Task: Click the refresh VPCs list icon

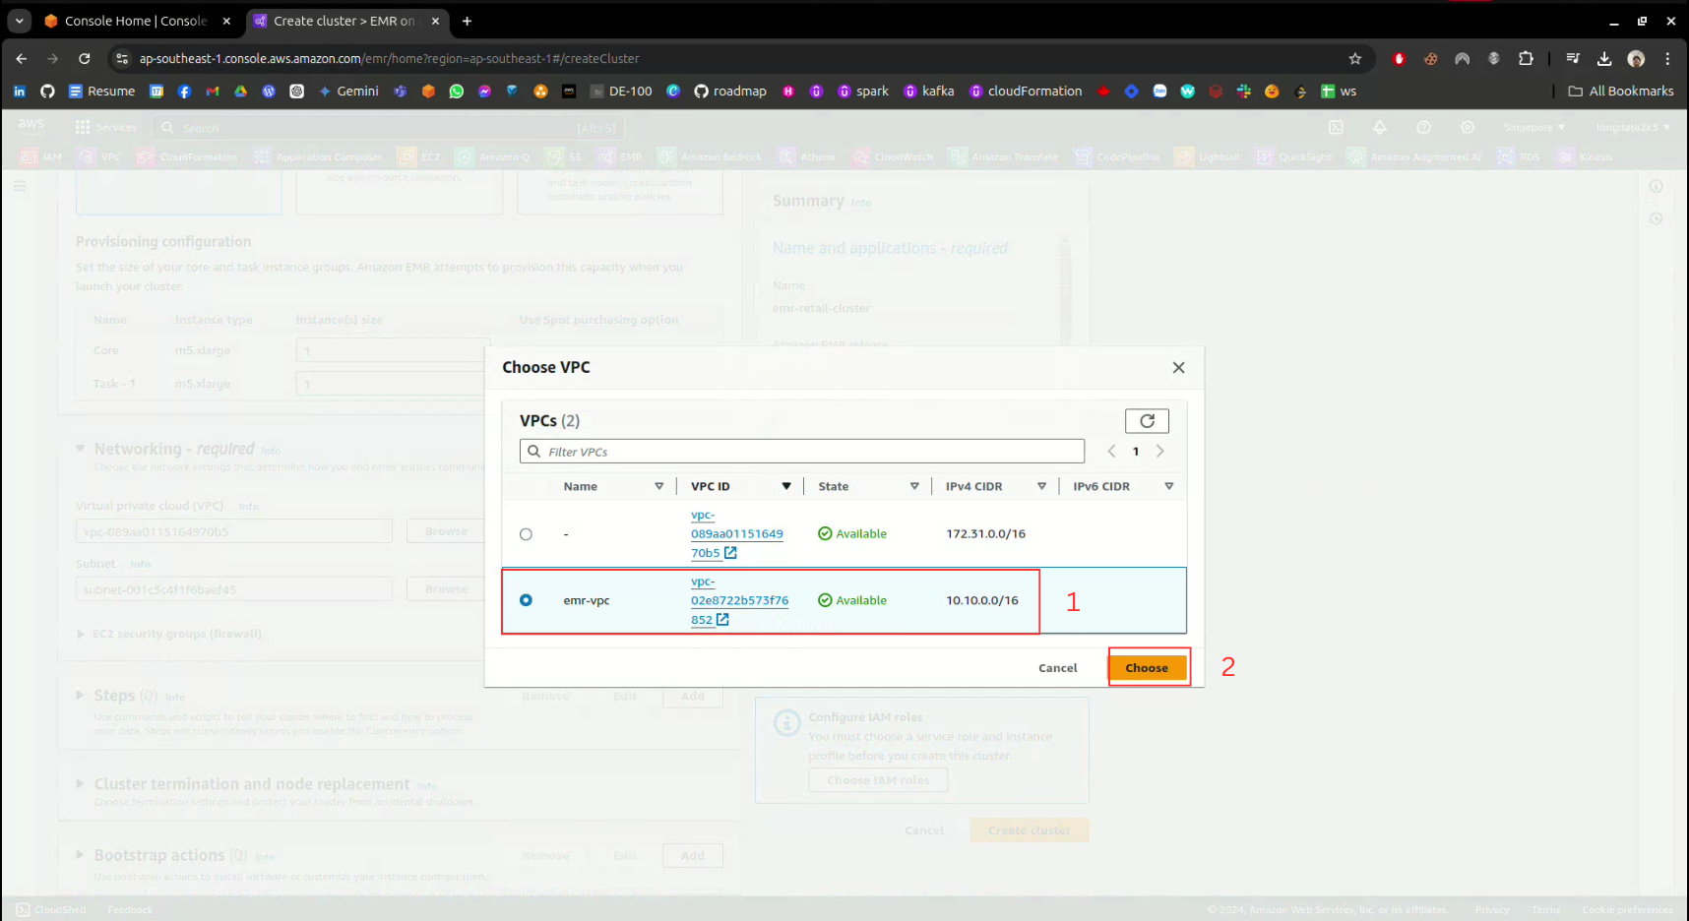Action: coord(1147,421)
